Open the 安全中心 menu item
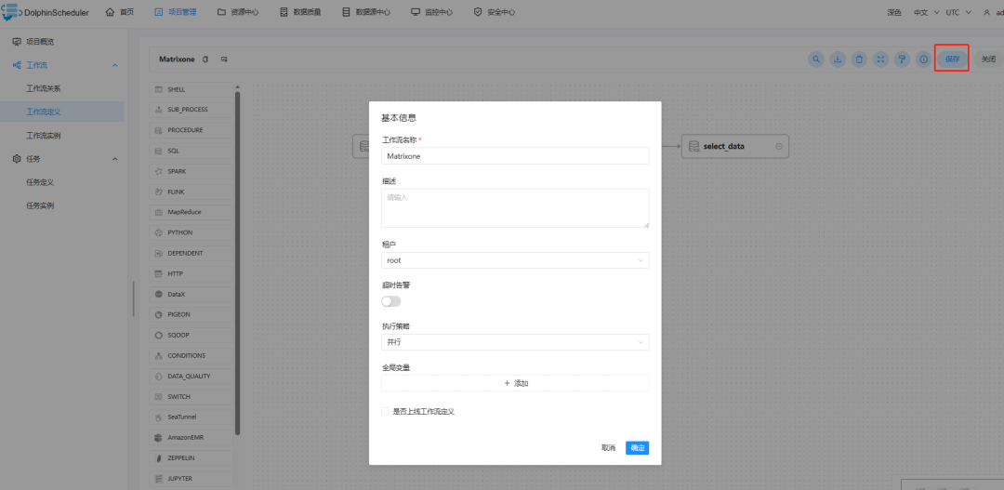Image resolution: width=1004 pixels, height=490 pixels. pyautogui.click(x=495, y=12)
